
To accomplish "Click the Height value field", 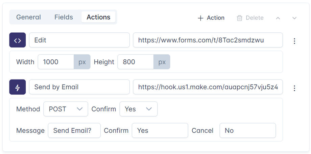I will (x=135, y=62).
